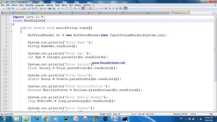Toggle Word Wrap toolbar icon

point(75,8)
